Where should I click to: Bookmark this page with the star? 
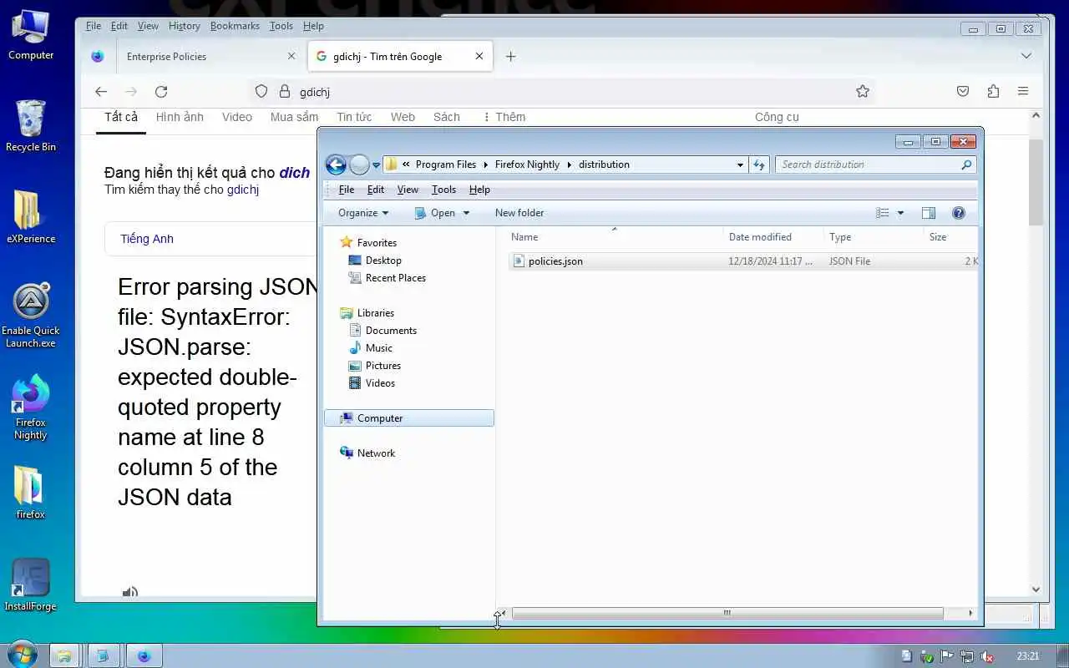pos(863,92)
